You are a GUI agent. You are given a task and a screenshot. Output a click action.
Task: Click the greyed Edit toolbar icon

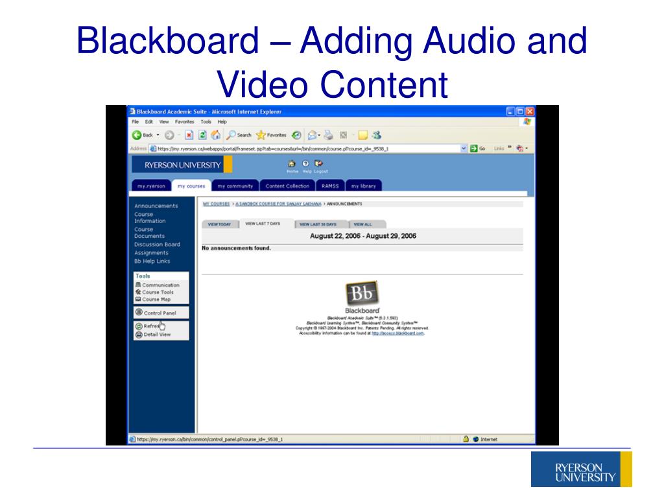pos(344,135)
